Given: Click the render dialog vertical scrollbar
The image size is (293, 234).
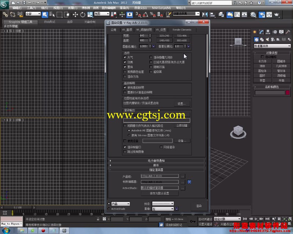Looking at the screenshot, I should [x=207, y=56].
